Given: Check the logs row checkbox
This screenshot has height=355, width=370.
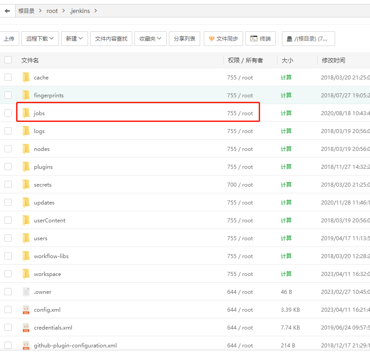Looking at the screenshot, I should tap(8, 130).
